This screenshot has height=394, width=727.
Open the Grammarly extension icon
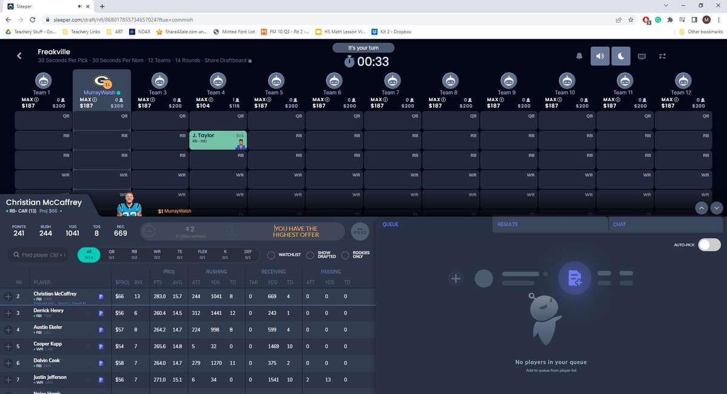tap(658, 19)
